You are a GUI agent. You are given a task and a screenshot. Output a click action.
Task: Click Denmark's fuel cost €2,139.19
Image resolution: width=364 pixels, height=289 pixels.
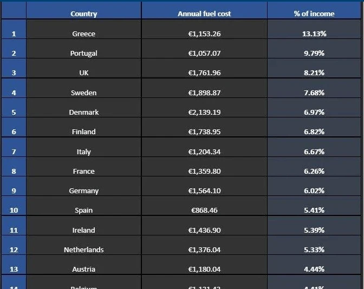pos(204,112)
